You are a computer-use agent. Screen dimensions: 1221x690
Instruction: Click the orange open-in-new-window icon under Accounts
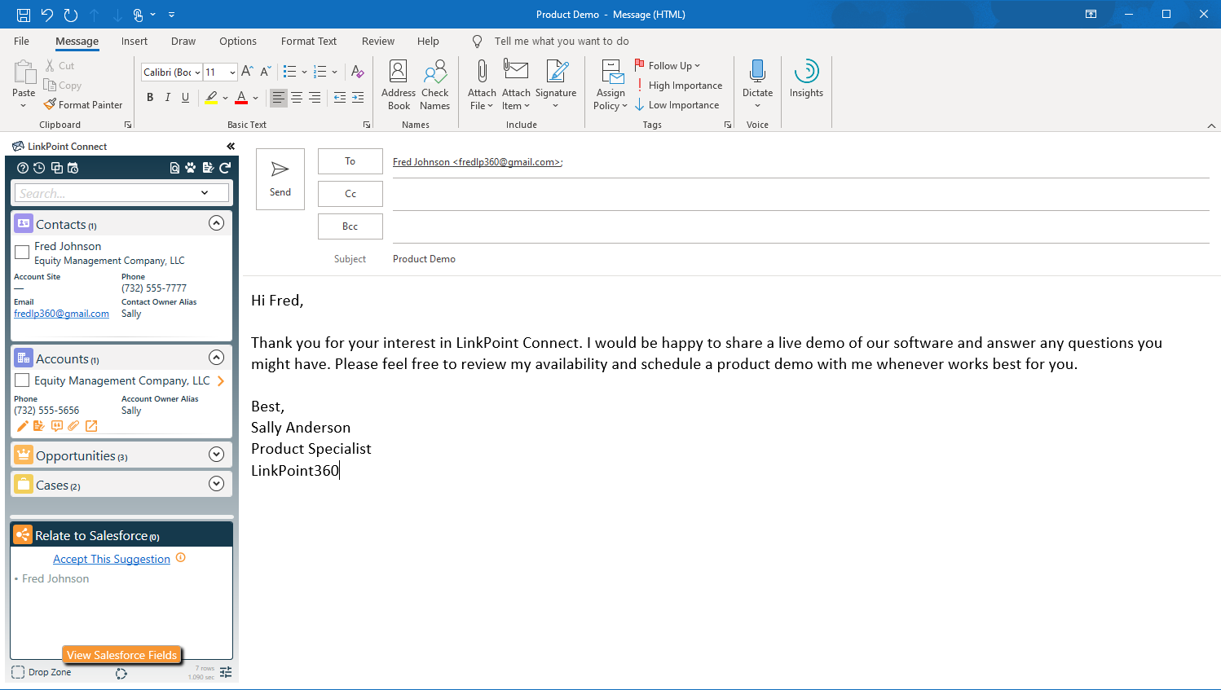91,426
